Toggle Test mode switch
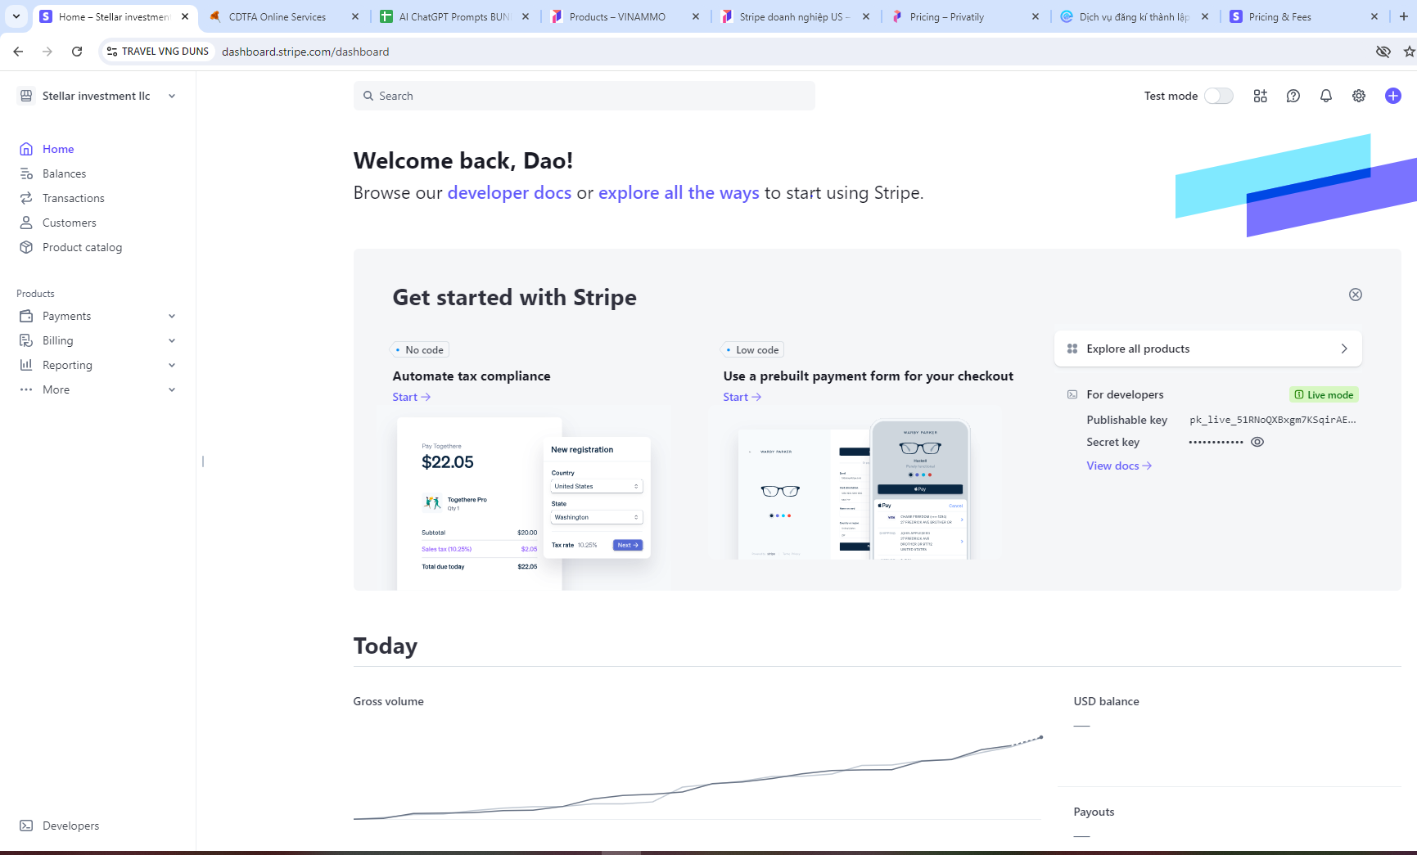Image resolution: width=1417 pixels, height=855 pixels. [1218, 96]
